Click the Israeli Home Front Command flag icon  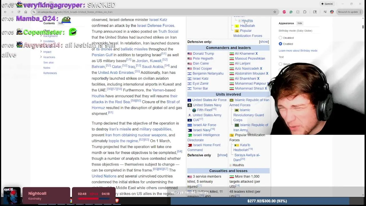click(x=190, y=145)
